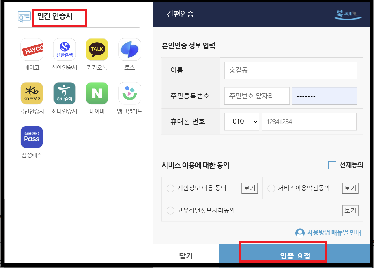Choose the Hana Bank certificate icon

tap(65, 93)
